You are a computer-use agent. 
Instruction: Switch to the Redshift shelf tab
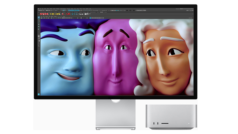pos(102,12)
